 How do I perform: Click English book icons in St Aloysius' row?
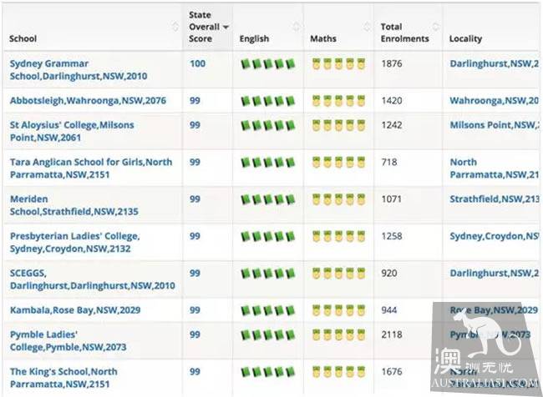pos(267,126)
